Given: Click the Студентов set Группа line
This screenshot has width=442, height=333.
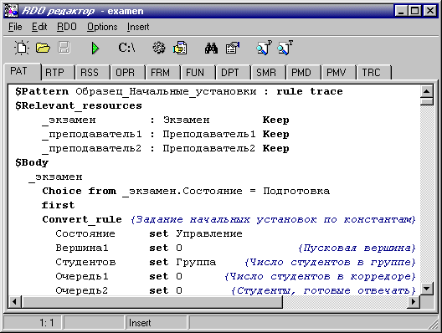Looking at the screenshot, I should (x=235, y=262).
